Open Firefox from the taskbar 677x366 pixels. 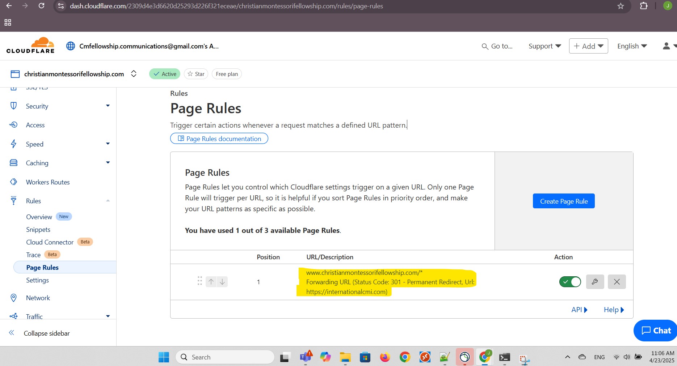click(385, 357)
